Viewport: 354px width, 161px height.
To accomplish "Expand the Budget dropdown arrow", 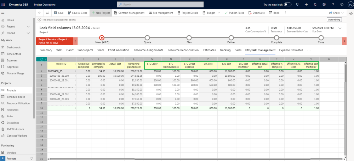I will [x=219, y=13].
